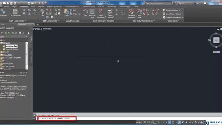Select the POINT2POINT project
Screen dimensions: 222x125
click(9, 66)
